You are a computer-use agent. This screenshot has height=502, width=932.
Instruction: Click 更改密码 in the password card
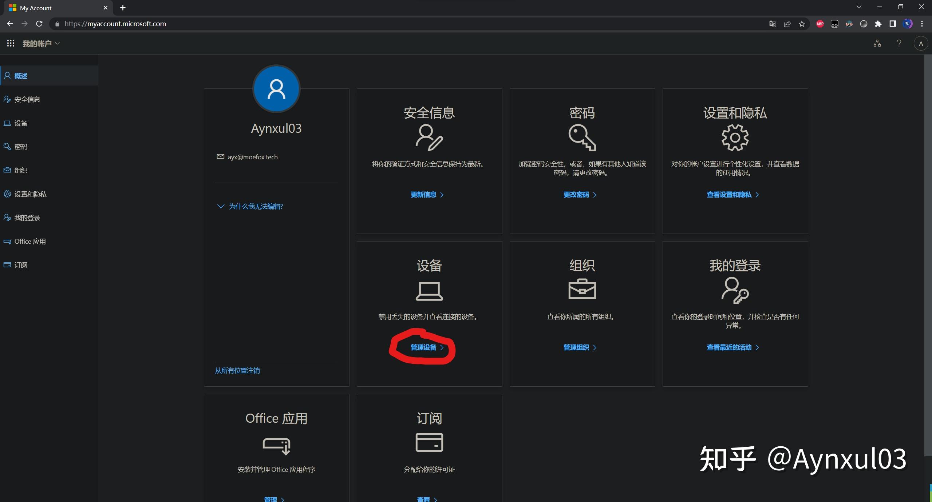click(577, 195)
